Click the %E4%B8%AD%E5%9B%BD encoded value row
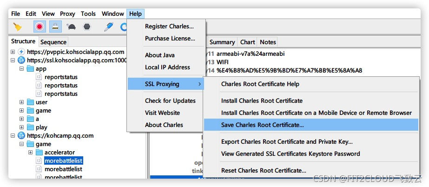Screen dimensions: 429x187 point(290,71)
